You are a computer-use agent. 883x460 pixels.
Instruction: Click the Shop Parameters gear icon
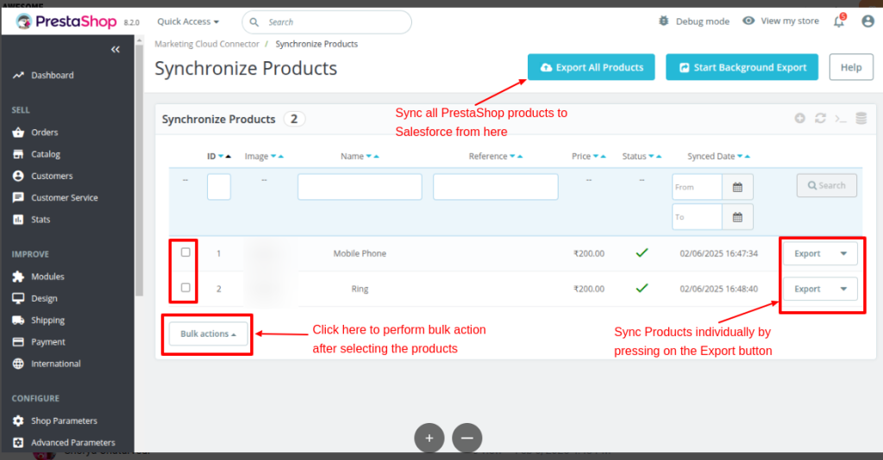click(18, 421)
